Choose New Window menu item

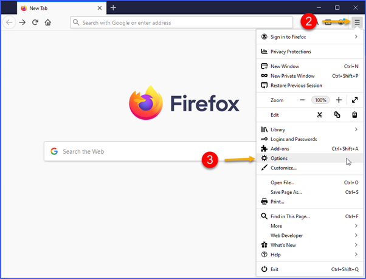point(309,66)
